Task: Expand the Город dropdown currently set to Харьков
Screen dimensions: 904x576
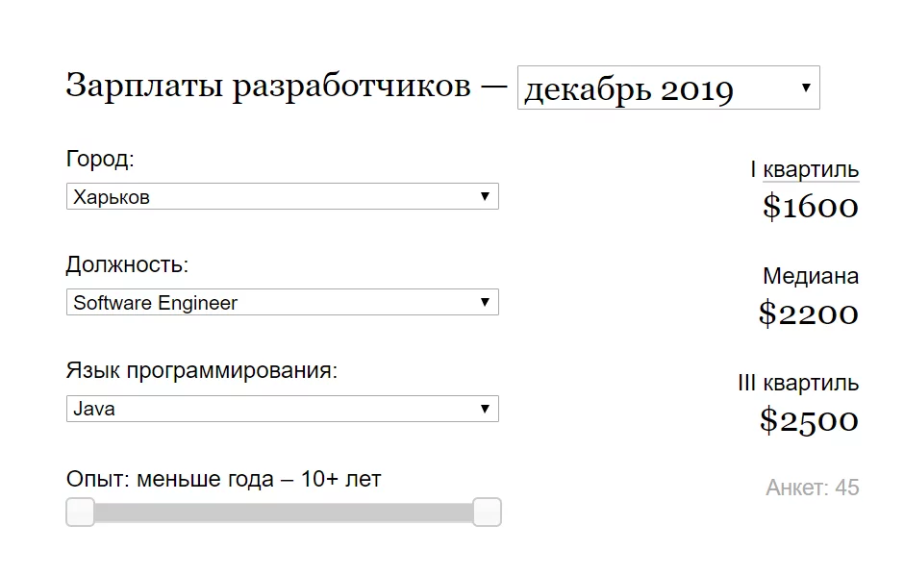Action: click(x=282, y=196)
